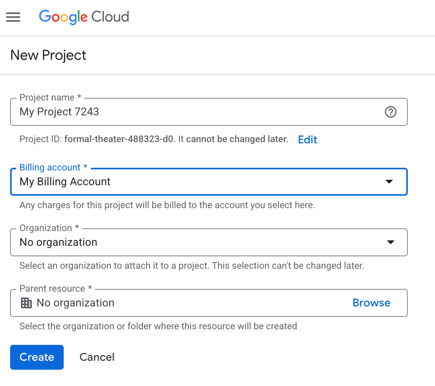Image resolution: width=435 pixels, height=386 pixels.
Task: Expand the Billing account arrow
Action: 389,182
